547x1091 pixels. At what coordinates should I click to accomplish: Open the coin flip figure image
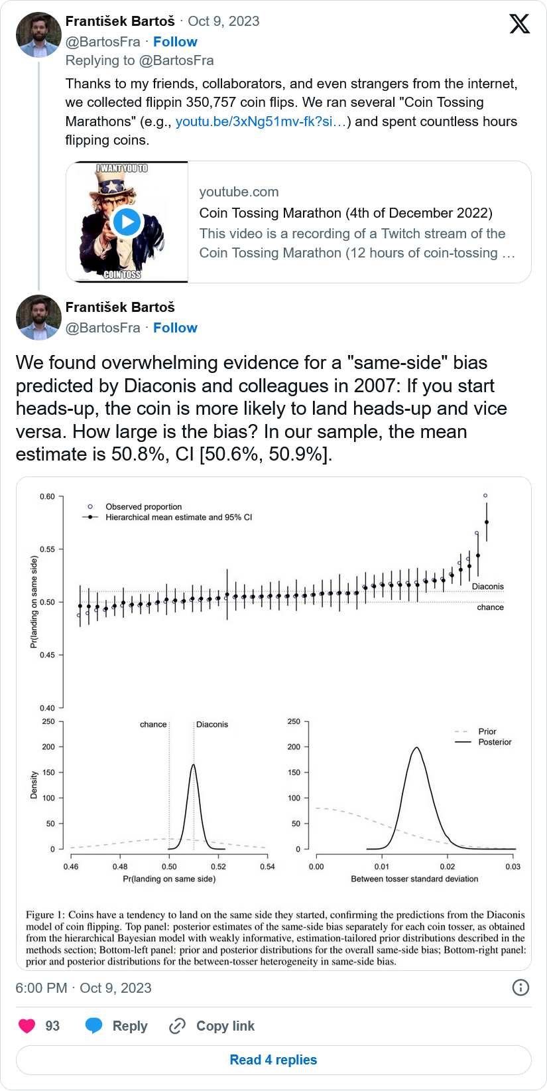coord(273,723)
